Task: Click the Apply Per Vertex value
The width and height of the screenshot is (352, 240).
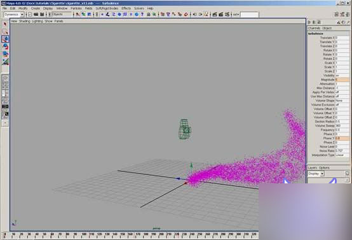Action: tap(342, 92)
